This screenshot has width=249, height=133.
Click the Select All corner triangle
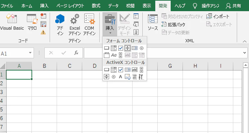point(3,66)
